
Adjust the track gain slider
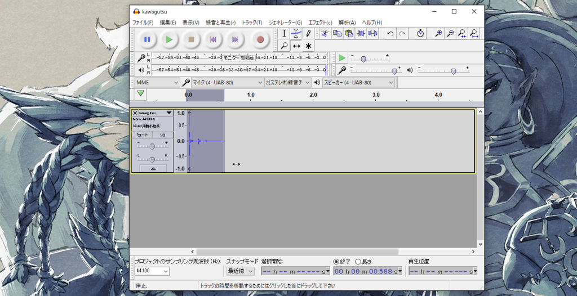pyautogui.click(x=152, y=147)
